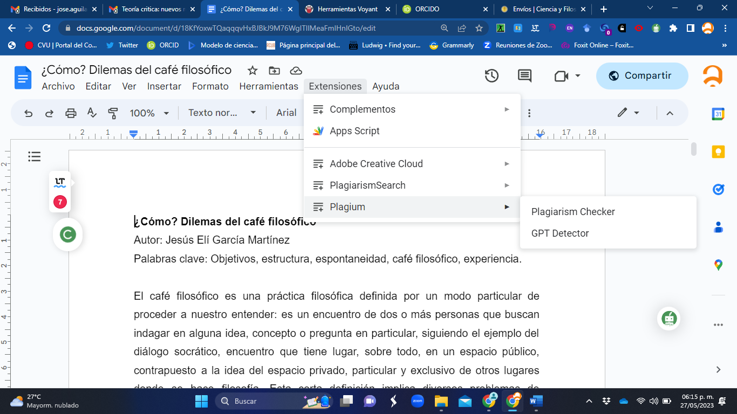Screen dimensions: 737x414
Task: Click the document vertical scrollbar
Action: tap(694, 149)
